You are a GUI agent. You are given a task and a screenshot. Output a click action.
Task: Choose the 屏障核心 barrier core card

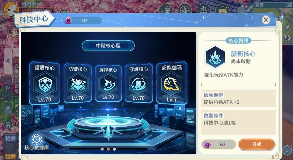tap(108, 83)
